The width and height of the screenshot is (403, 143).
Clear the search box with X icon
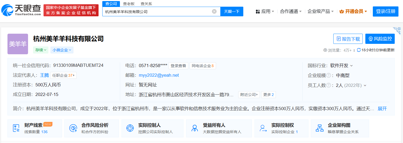(214, 11)
